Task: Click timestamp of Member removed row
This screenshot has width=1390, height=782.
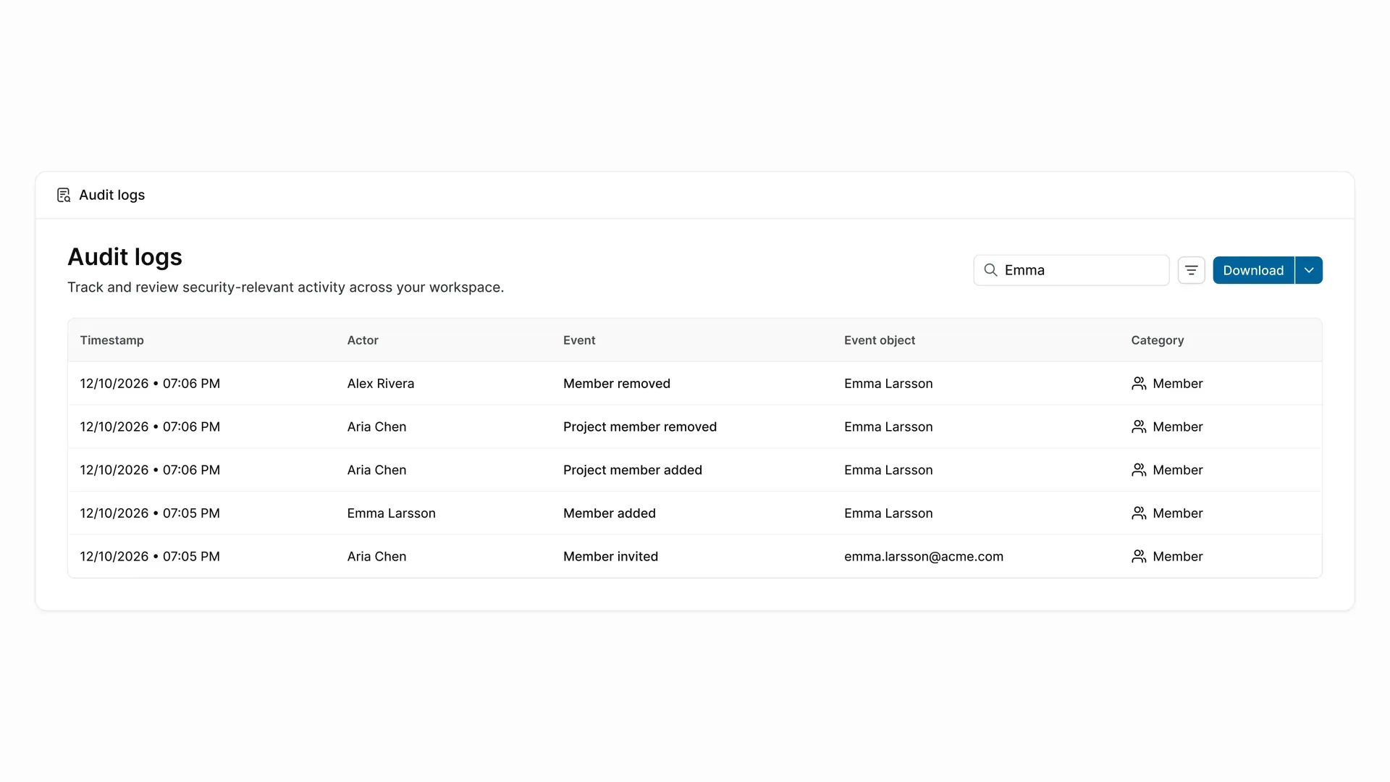Action: (x=150, y=384)
